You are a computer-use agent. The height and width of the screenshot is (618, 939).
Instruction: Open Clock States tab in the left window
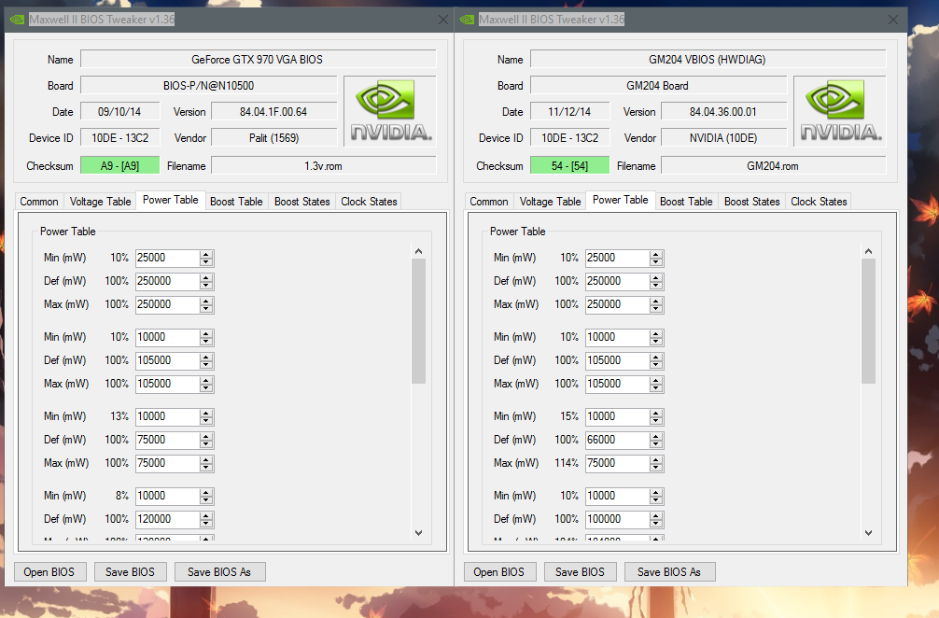click(x=369, y=202)
